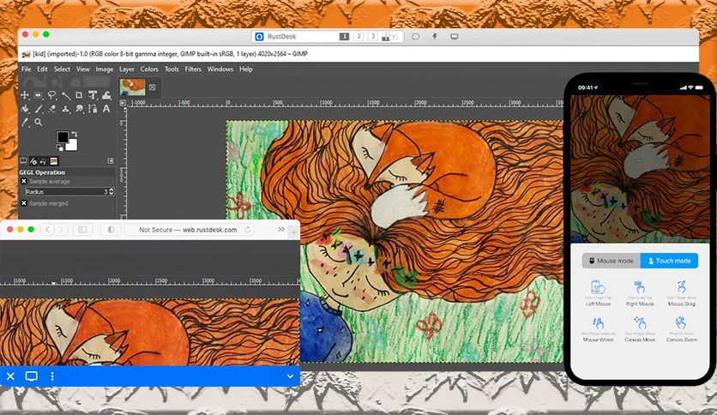
Task: Open the Tools menu
Action: click(172, 69)
